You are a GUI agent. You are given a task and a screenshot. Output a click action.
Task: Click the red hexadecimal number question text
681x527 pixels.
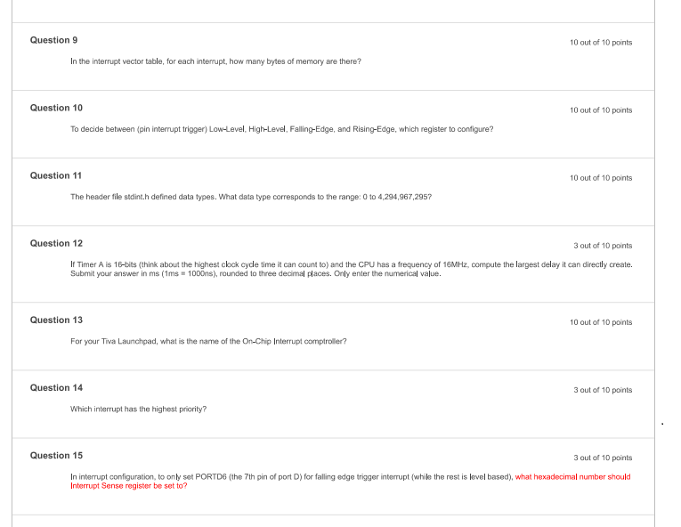click(x=351, y=481)
